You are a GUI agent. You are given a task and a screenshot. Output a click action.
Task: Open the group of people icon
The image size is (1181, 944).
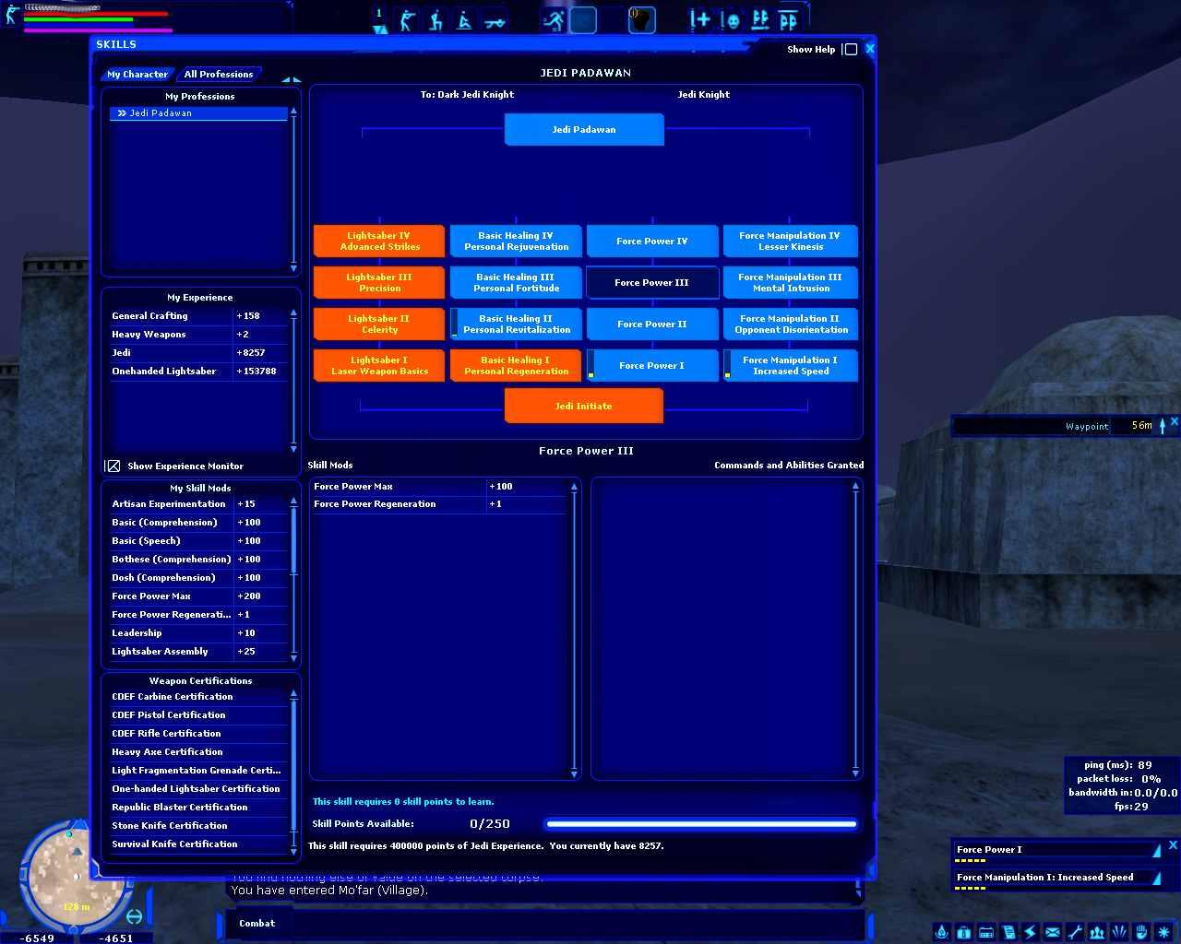[1096, 932]
